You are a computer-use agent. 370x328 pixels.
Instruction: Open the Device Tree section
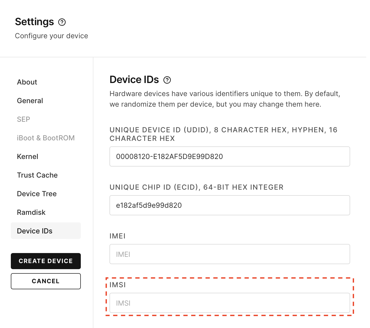[37, 193]
